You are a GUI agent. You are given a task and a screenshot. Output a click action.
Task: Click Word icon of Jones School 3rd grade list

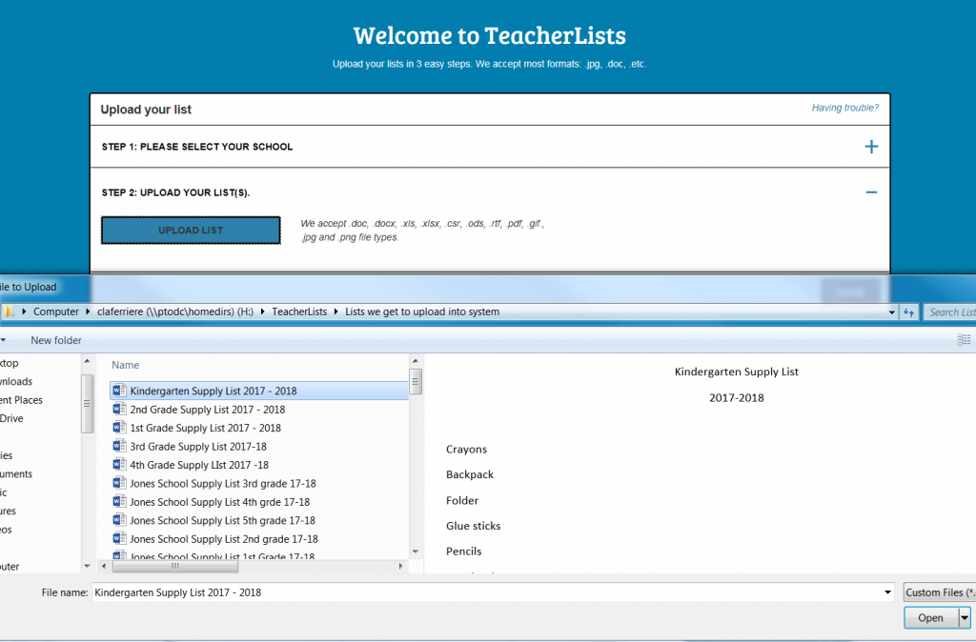pos(119,483)
